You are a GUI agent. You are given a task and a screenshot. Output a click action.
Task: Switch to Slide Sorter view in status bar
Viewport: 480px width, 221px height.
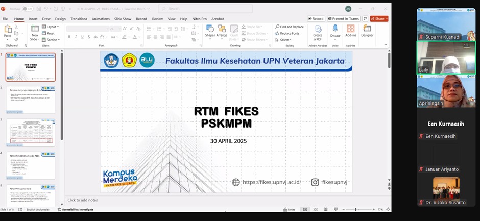pos(315,209)
